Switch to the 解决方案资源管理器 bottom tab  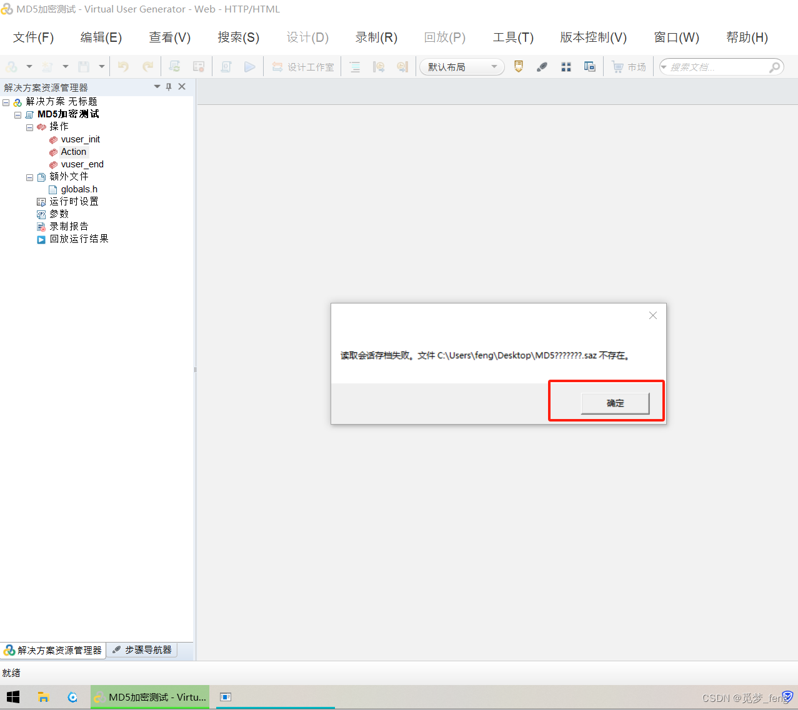pyautogui.click(x=53, y=650)
